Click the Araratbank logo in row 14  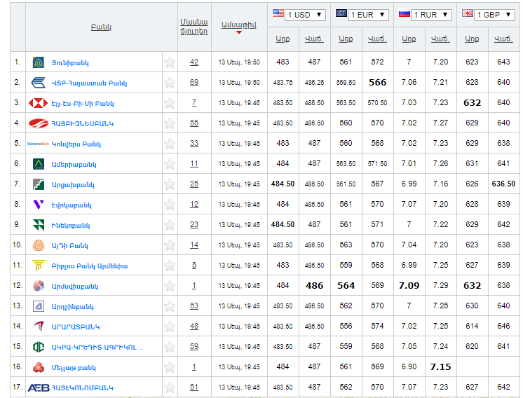coord(39,327)
